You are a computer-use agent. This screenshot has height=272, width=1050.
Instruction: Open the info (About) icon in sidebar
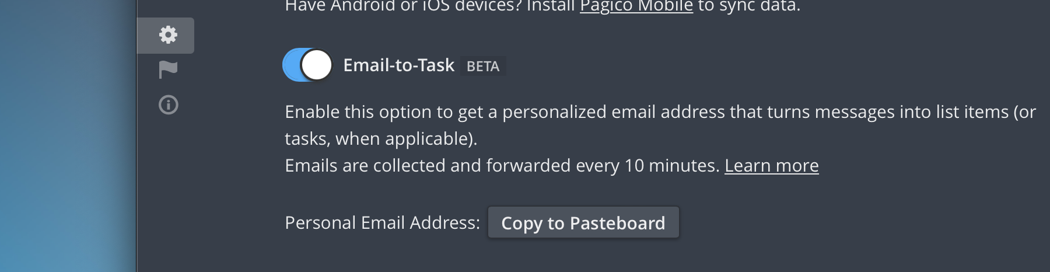coord(168,105)
